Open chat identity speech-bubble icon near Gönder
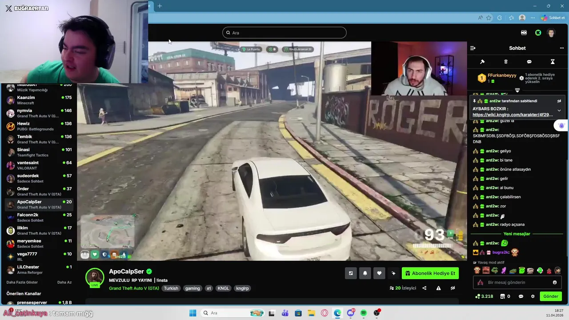 click(521, 296)
